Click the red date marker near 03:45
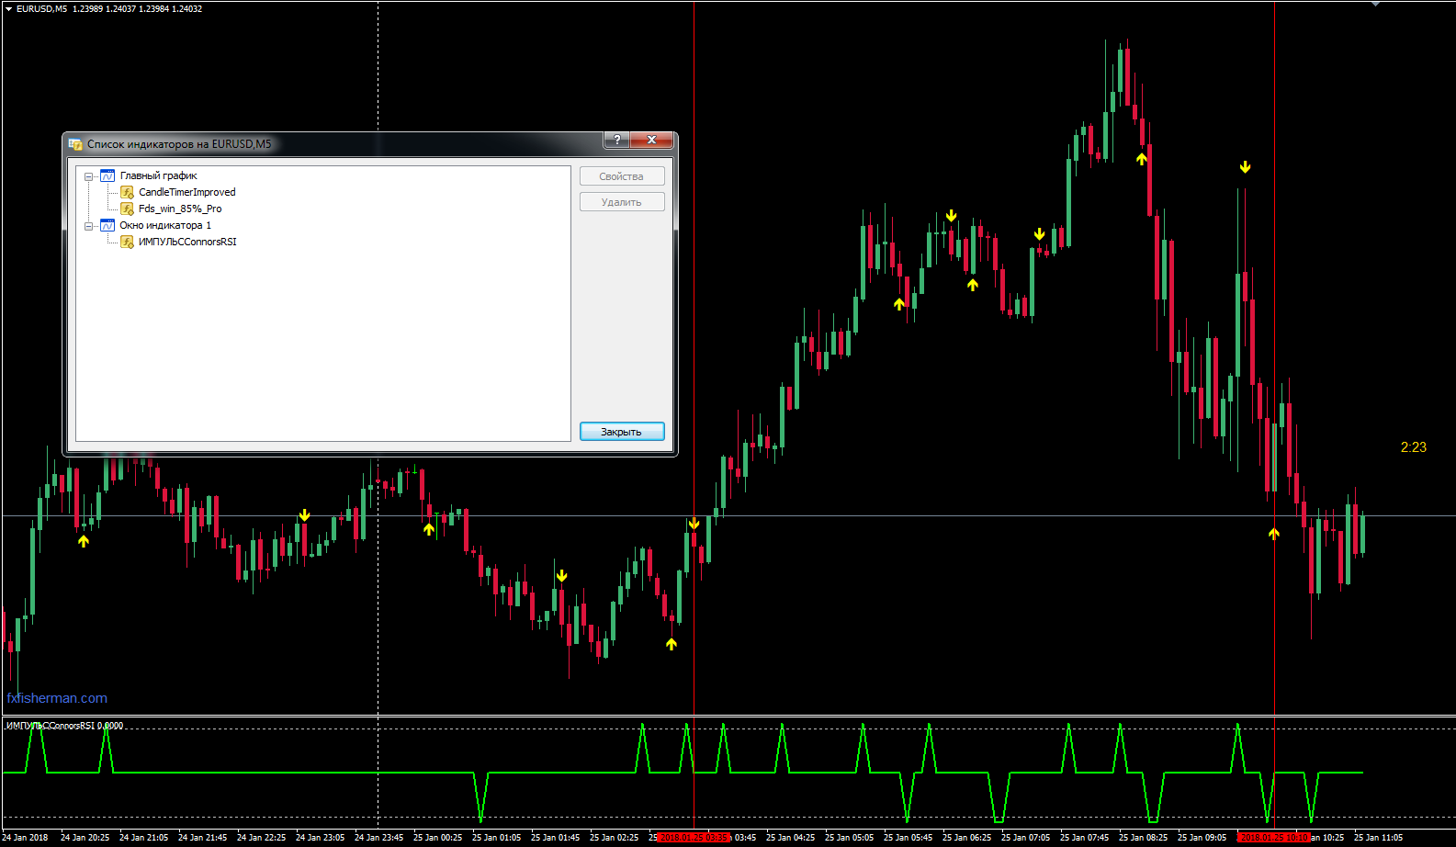 (694, 838)
